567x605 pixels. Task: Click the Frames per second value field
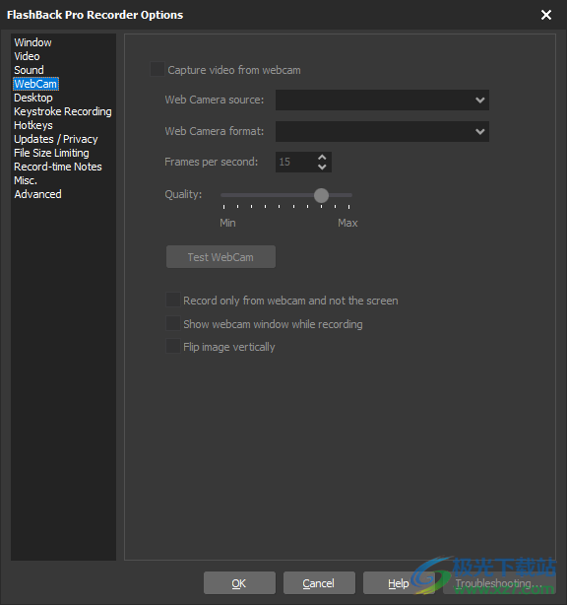pyautogui.click(x=295, y=162)
